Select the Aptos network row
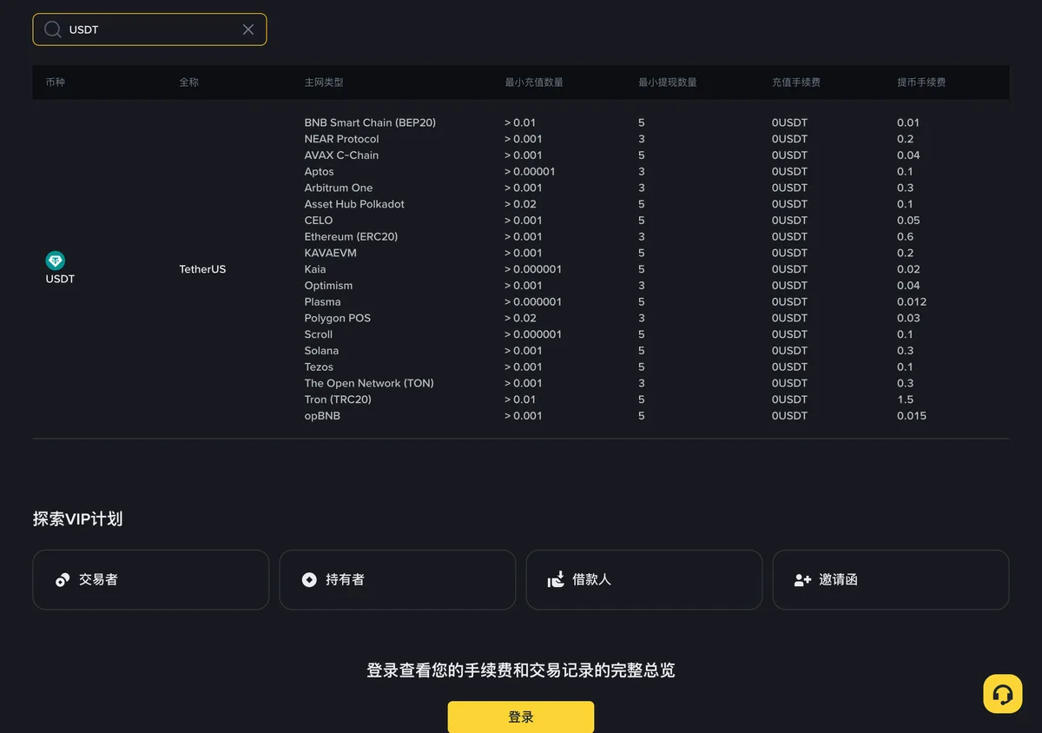The height and width of the screenshot is (733, 1042). [319, 172]
